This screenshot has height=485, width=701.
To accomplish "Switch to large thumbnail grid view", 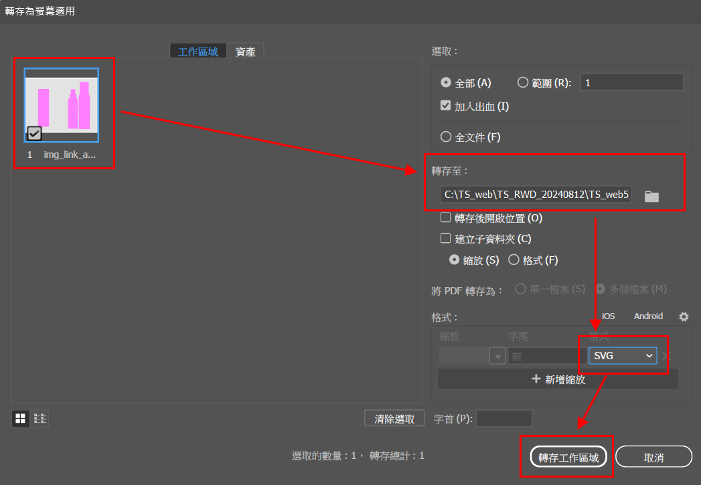I will click(21, 419).
